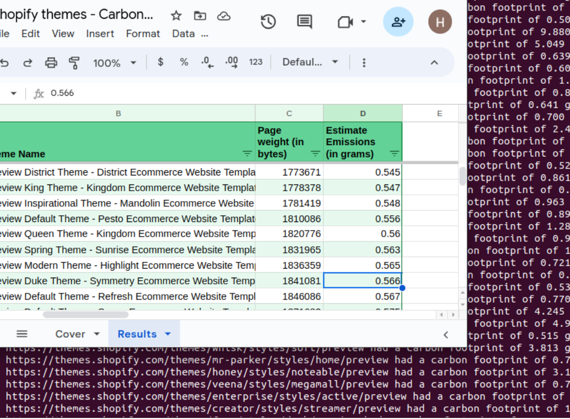
Task: Switch to the Cover sheet tab
Action: 70,334
